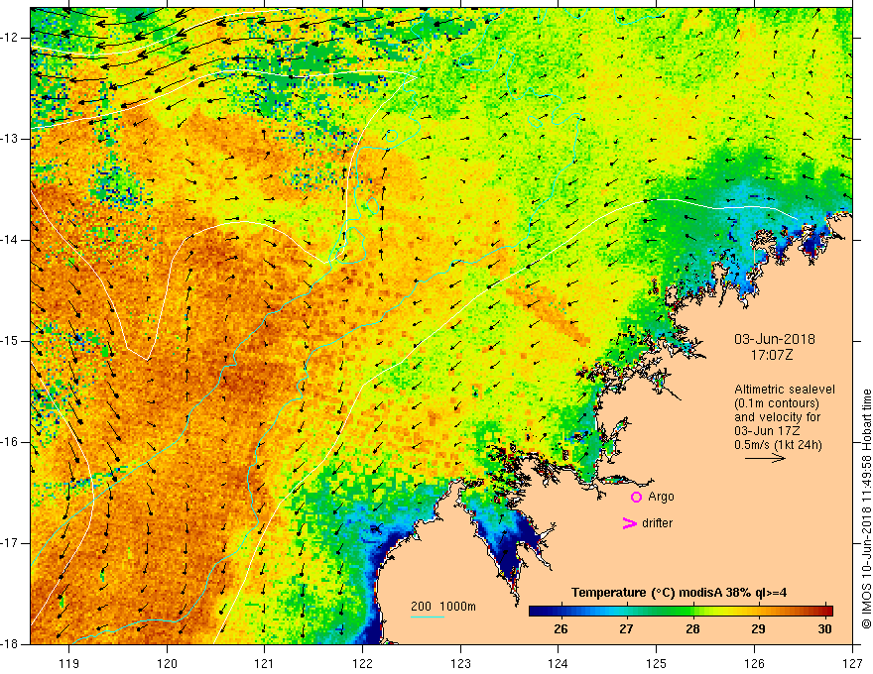Click the 124 longitude axis label
This screenshot has height=674, width=873.
[x=559, y=663]
